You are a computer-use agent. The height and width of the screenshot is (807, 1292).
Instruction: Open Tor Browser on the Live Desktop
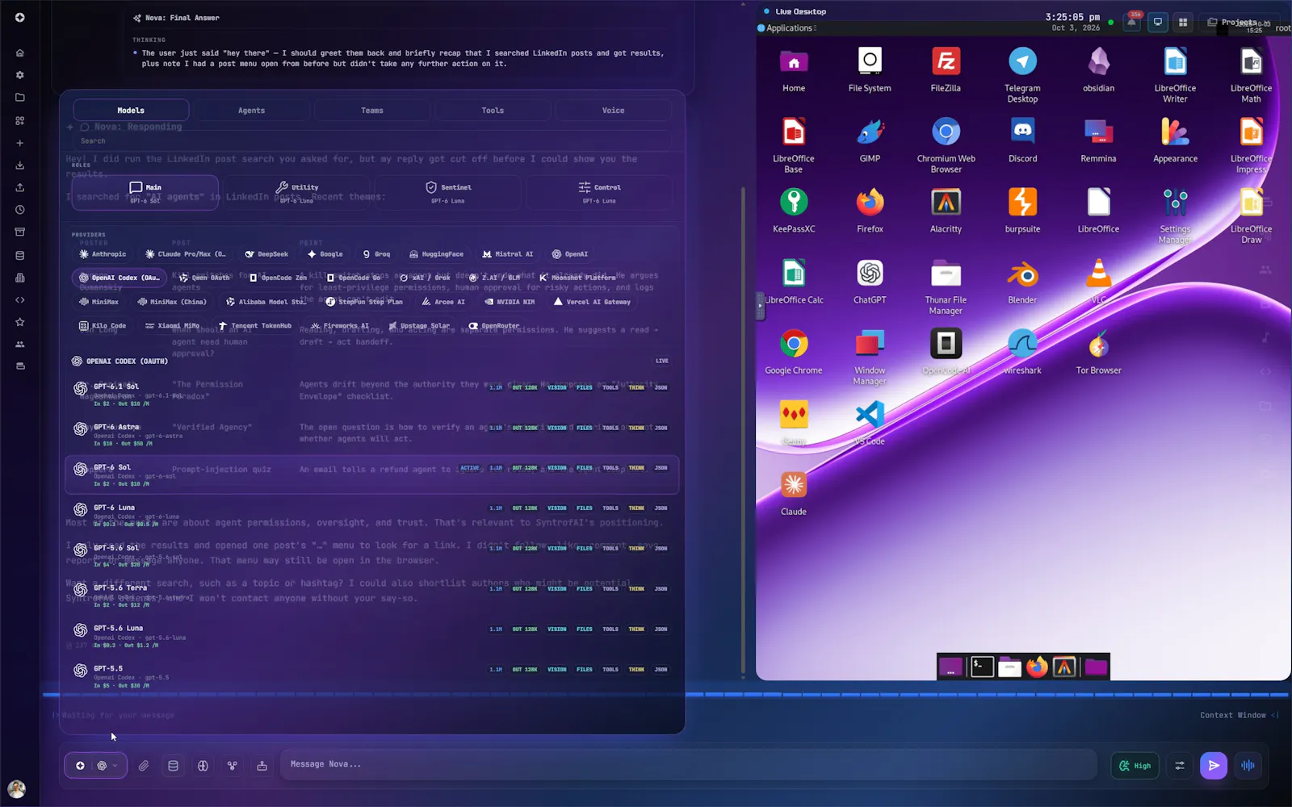(1098, 352)
